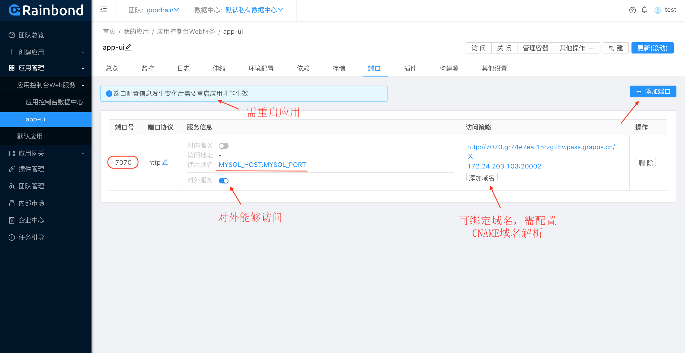Screen dimensions: 685x353
Task: Edit the app-ui name with the pencil icon
Action: [128, 47]
